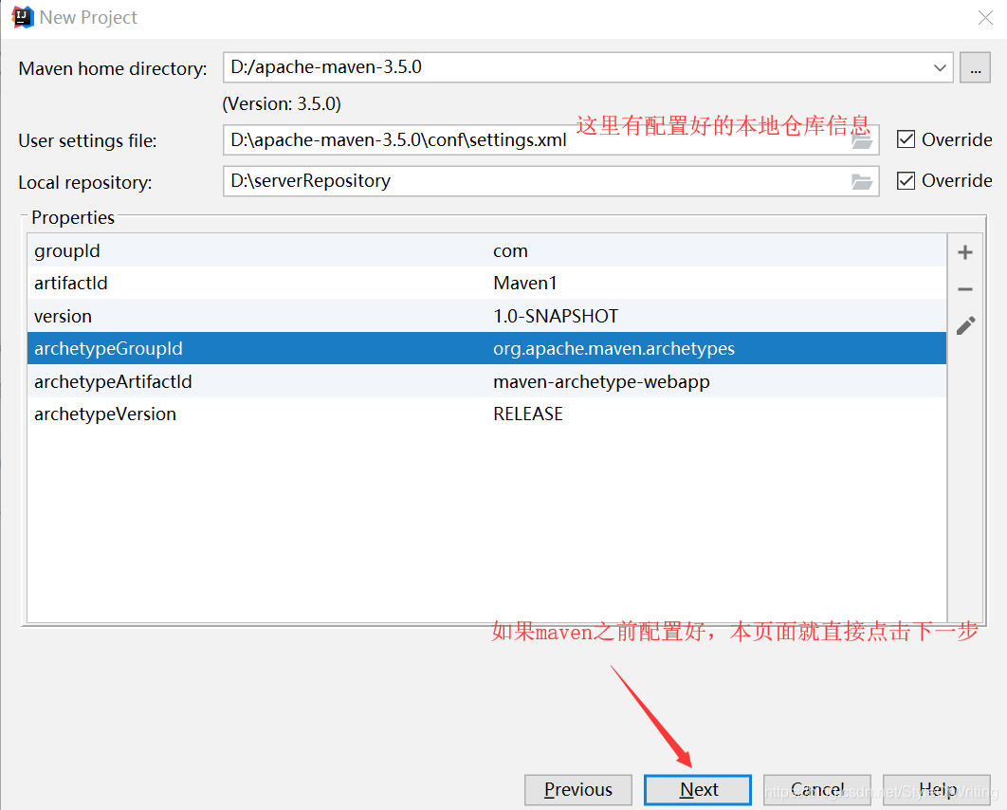Click the add property plus icon
Image resolution: width=1007 pixels, height=810 pixels.
coord(964,252)
